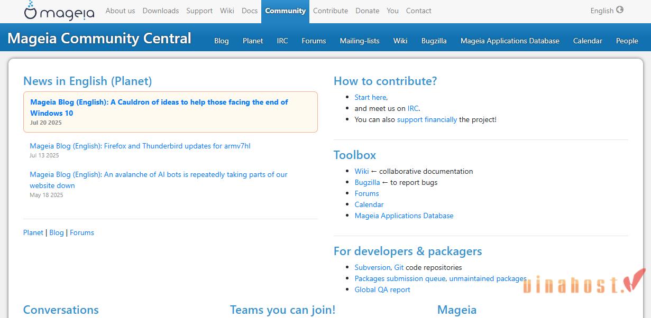The image size is (651, 318).
Task: Click the How to contribute? heading
Action: tap(386, 81)
